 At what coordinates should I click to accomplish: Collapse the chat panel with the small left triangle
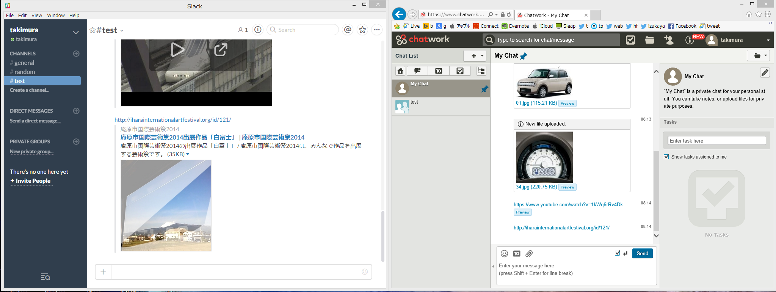[493, 266]
